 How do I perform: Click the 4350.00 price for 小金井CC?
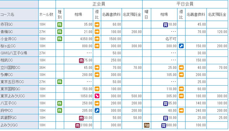[86, 39]
